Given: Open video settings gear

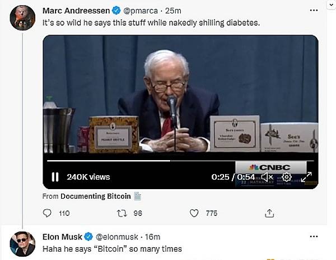Looking at the screenshot, I should [x=286, y=177].
